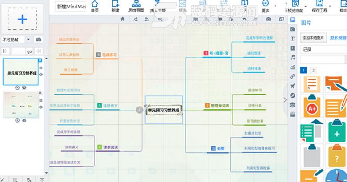The height and width of the screenshot is (182, 347).
Task: Click 添加本地图片 add local image button
Action: pyautogui.click(x=313, y=38)
